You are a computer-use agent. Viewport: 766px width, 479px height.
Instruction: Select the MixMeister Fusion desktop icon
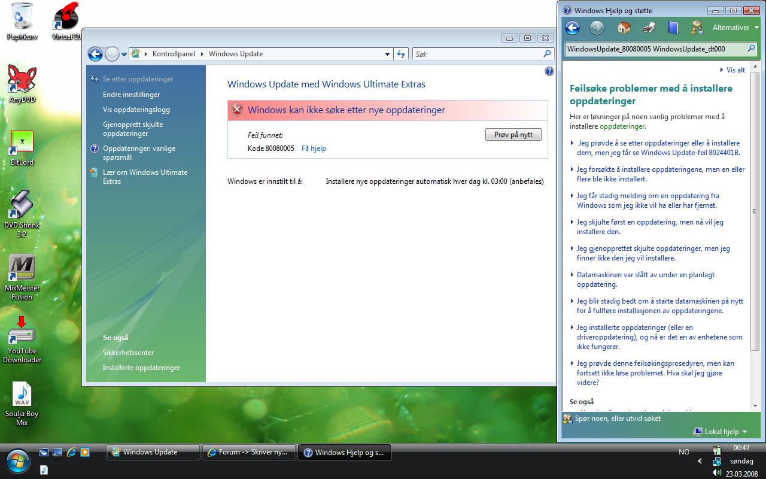22,277
